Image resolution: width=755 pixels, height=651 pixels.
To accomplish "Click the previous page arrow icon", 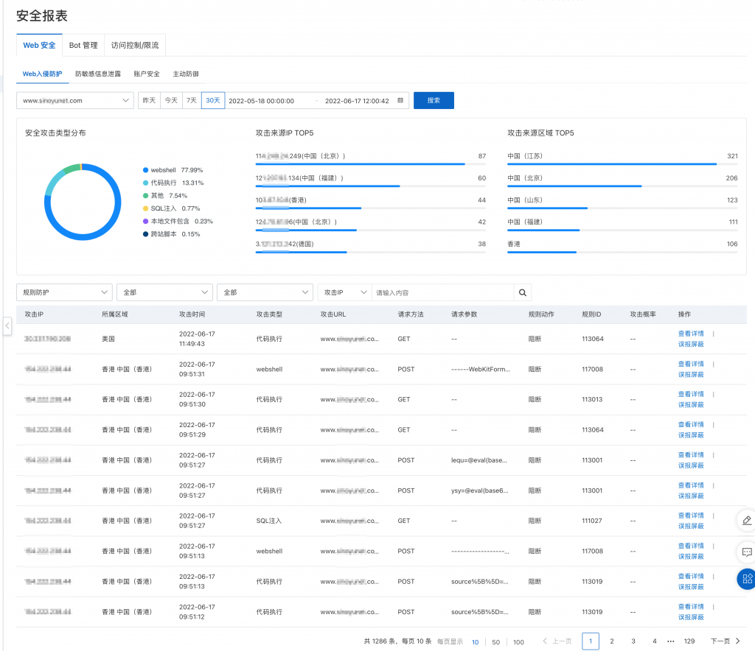I will tap(545, 641).
